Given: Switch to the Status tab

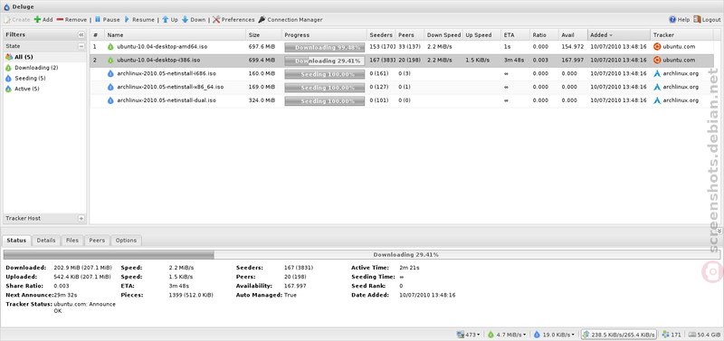Looking at the screenshot, I should pyautogui.click(x=16, y=241).
